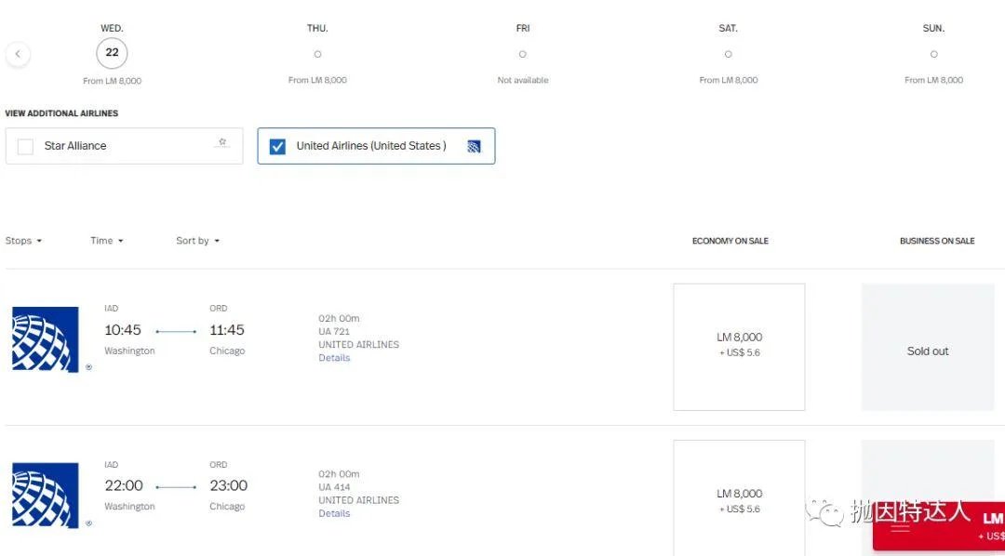This screenshot has width=1005, height=556.
Task: Click United logo for flight UA 414
Action: pyautogui.click(x=46, y=496)
